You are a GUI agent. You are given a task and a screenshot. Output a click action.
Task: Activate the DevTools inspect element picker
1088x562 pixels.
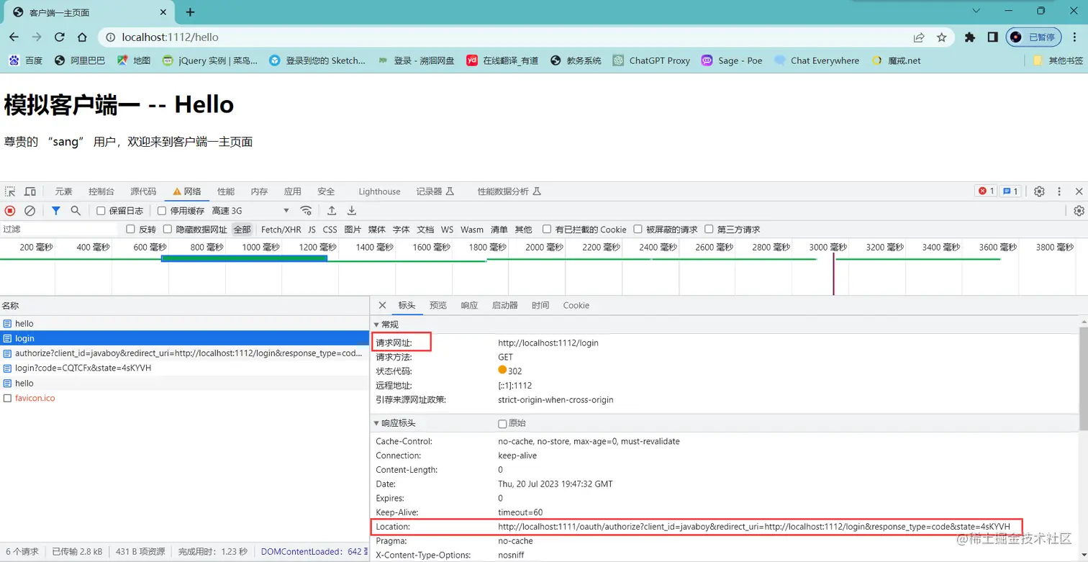[10, 191]
